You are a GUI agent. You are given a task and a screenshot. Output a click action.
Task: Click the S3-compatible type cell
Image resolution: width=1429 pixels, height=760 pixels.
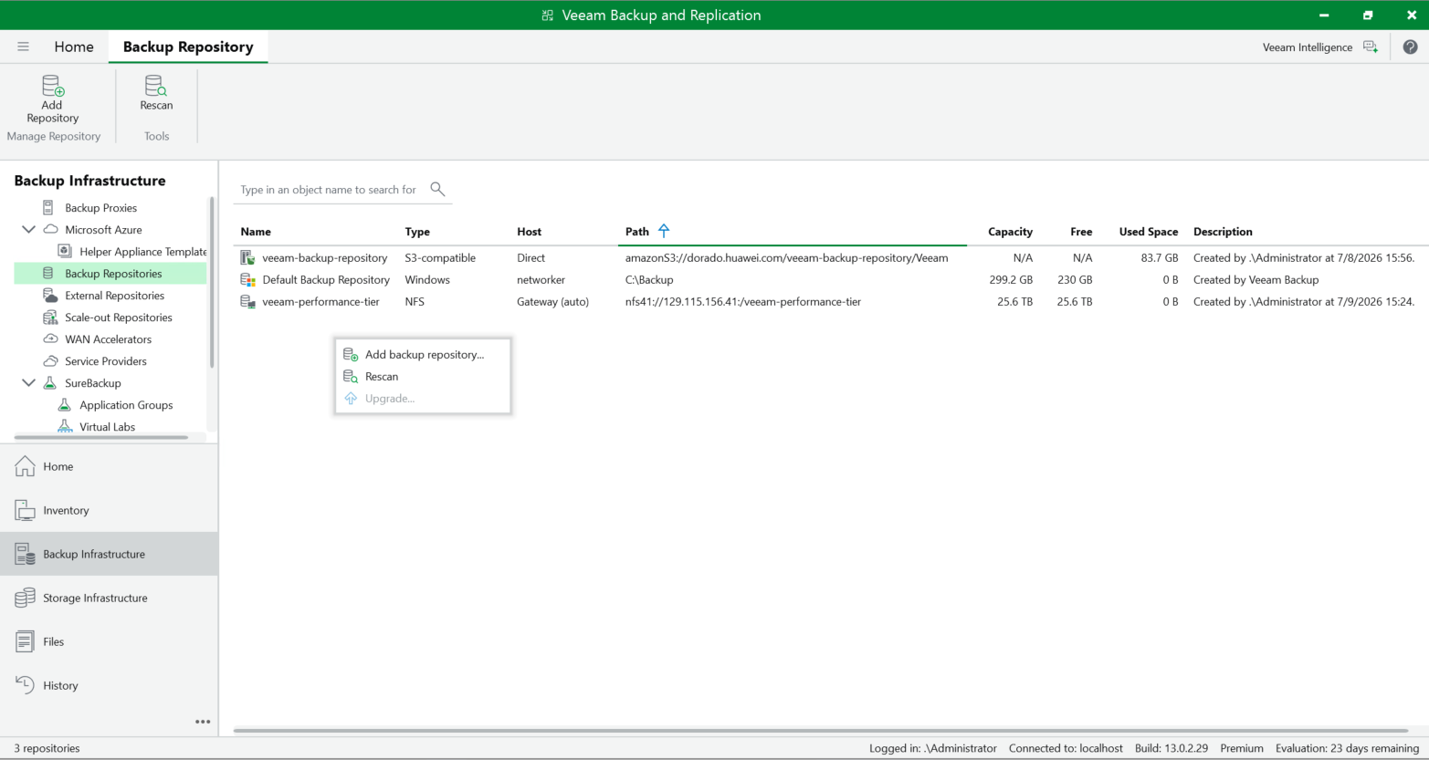coord(440,258)
